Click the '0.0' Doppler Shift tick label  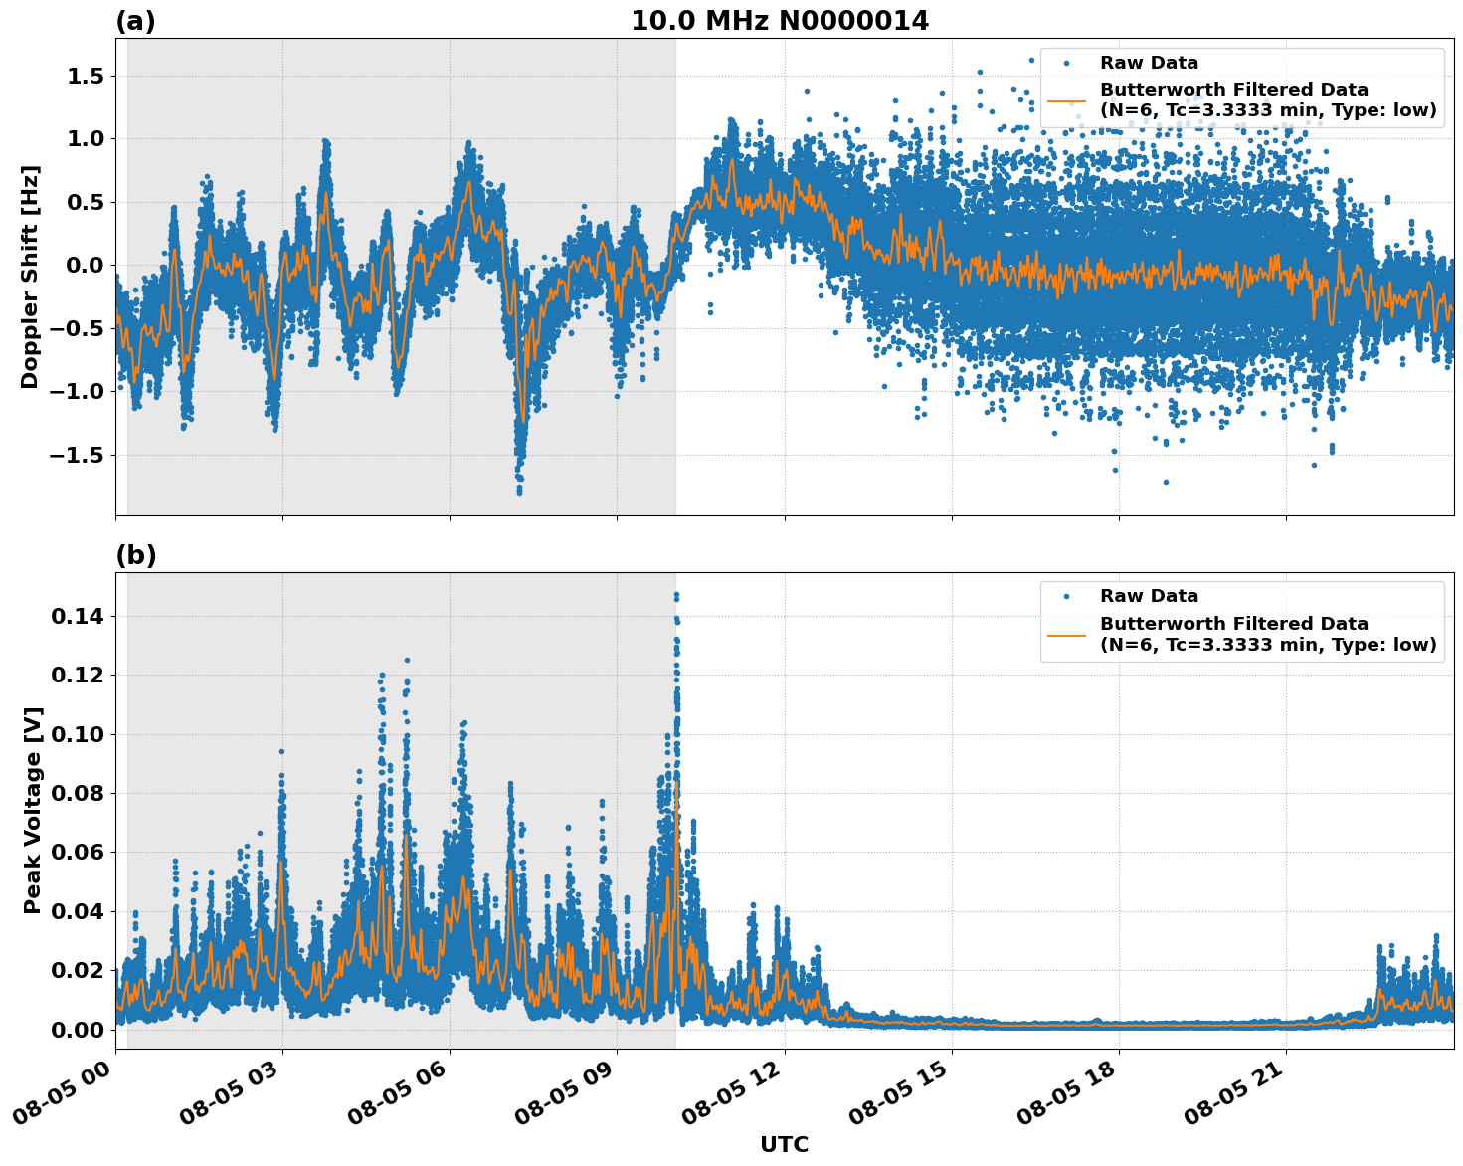[x=88, y=266]
